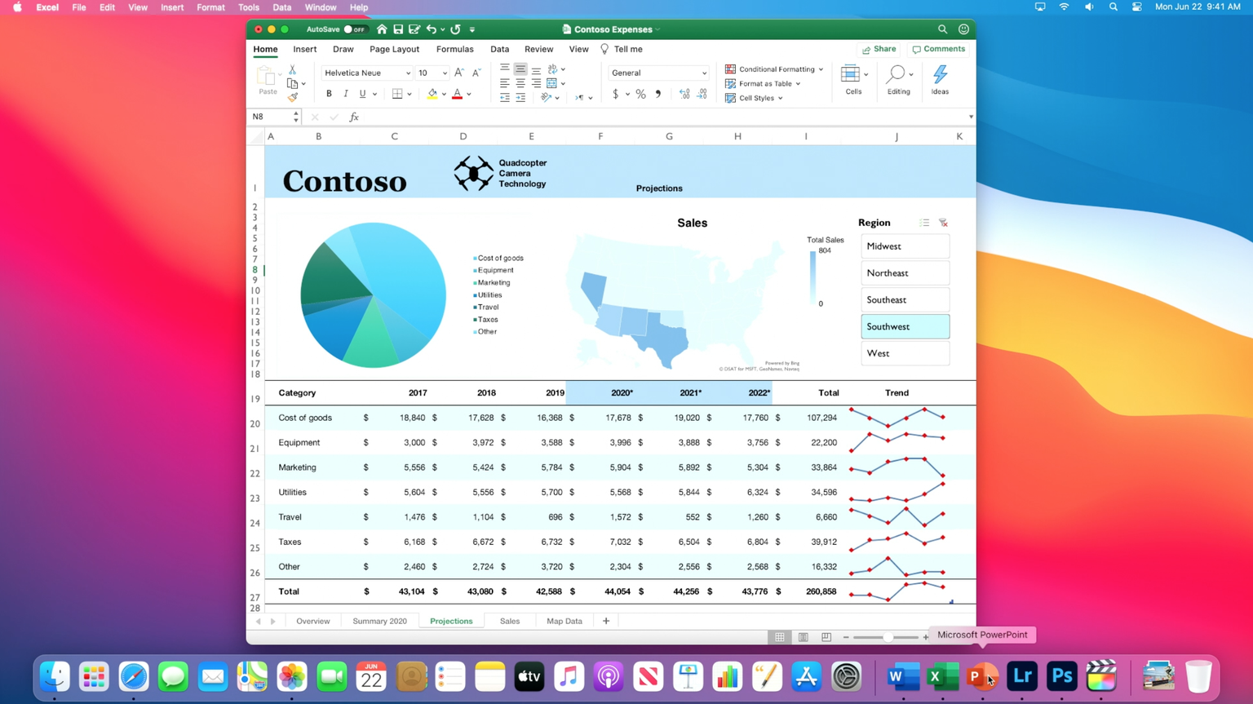The width and height of the screenshot is (1253, 704).
Task: Click the Save icon in title bar
Action: click(398, 29)
